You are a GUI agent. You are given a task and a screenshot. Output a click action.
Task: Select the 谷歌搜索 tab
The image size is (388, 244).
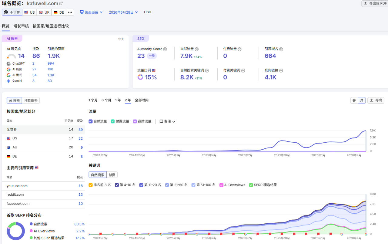click(x=31, y=101)
